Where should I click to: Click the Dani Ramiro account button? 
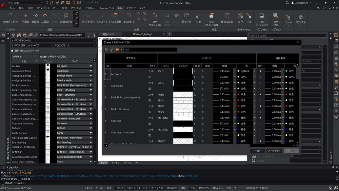coord(301,3)
